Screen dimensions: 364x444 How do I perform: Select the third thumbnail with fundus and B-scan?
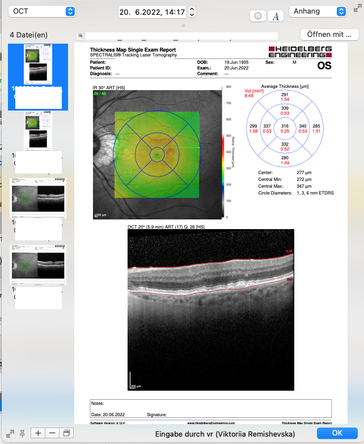(38, 198)
